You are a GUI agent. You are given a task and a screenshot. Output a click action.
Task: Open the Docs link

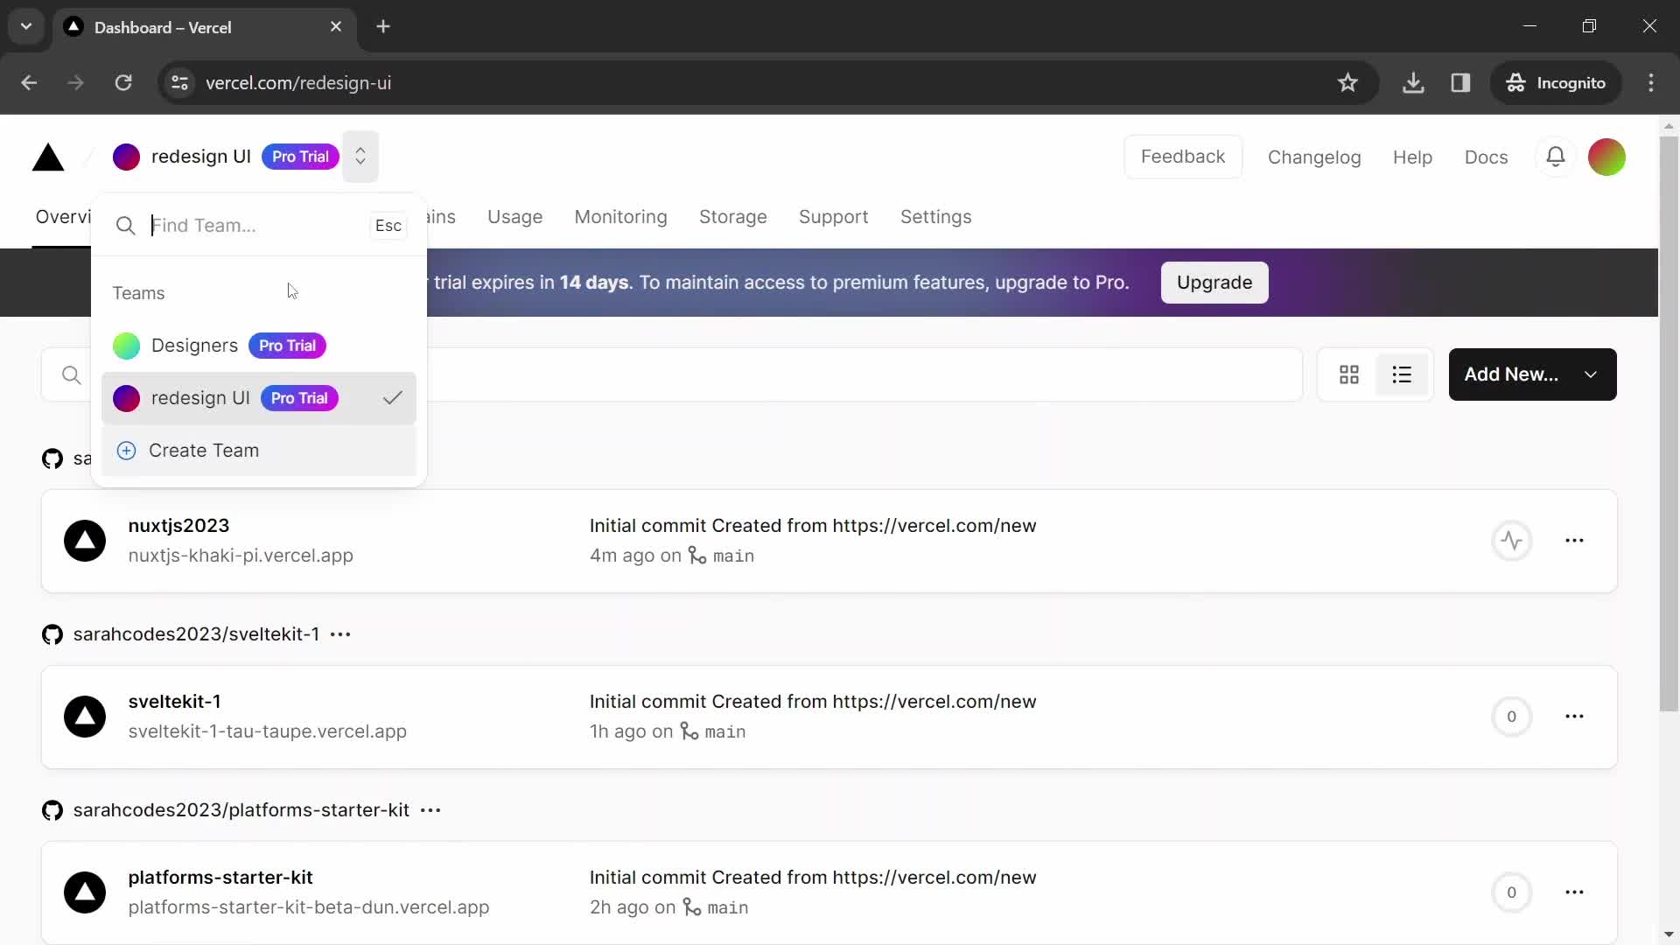tap(1486, 157)
